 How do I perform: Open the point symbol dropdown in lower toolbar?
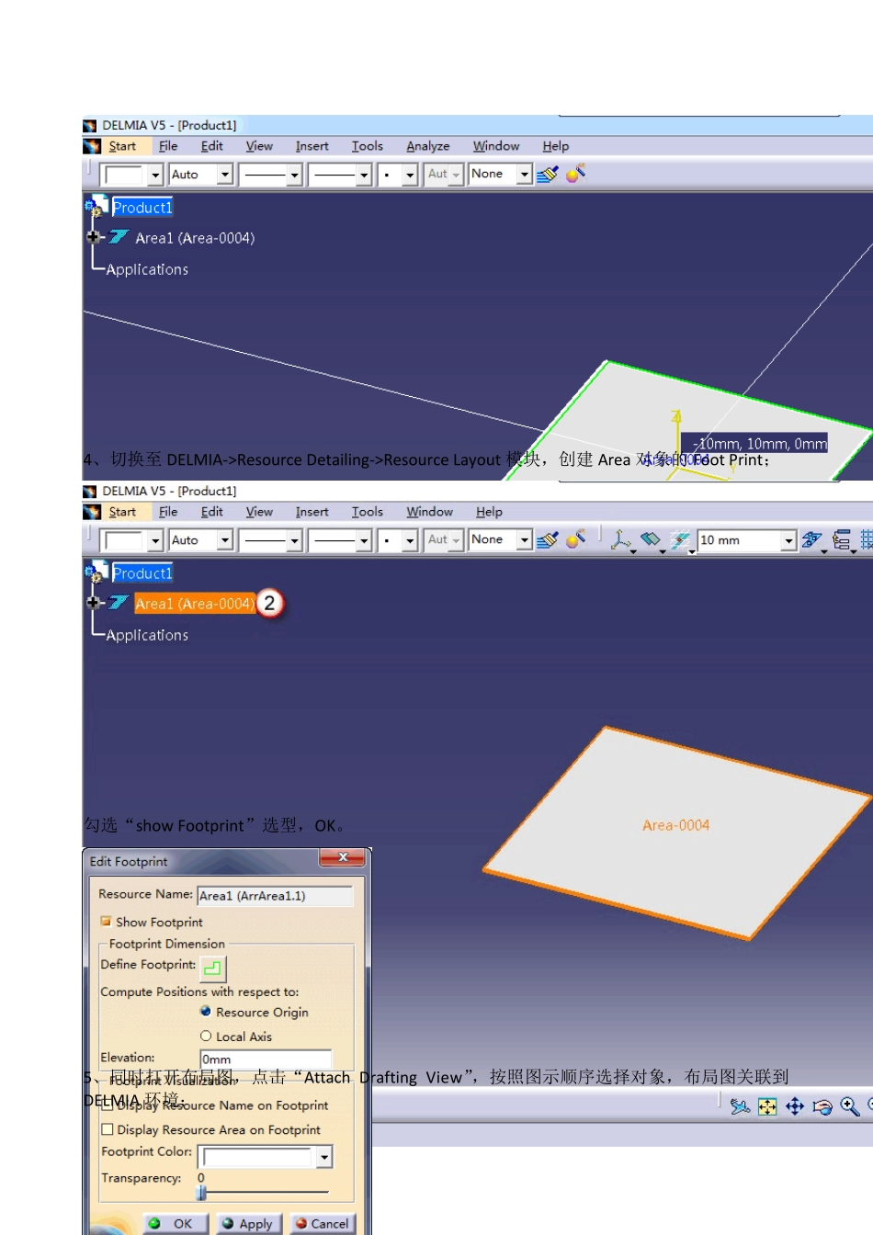pos(410,540)
